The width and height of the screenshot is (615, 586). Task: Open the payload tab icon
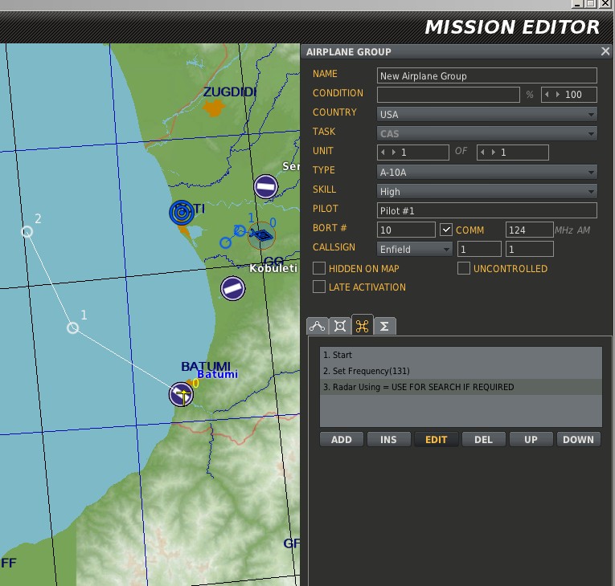pyautogui.click(x=340, y=326)
